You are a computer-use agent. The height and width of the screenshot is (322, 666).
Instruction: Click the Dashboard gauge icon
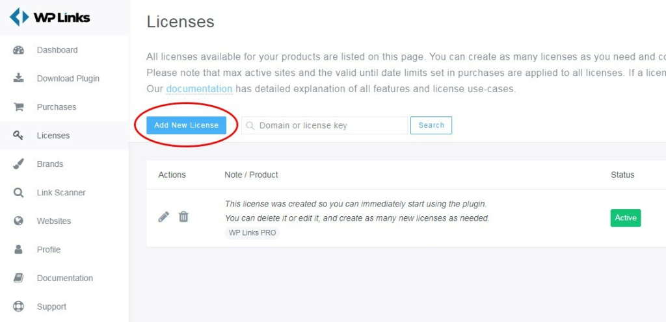(19, 50)
